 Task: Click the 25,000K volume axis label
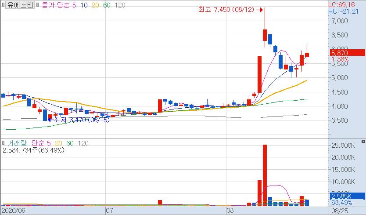click(343, 145)
